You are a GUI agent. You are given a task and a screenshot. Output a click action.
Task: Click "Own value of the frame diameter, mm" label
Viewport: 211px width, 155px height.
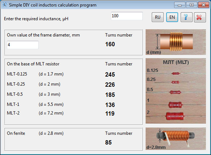[43, 35]
